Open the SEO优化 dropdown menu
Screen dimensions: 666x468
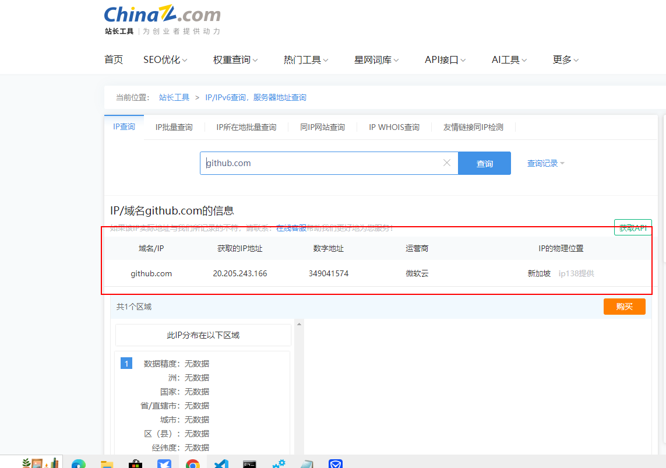click(x=165, y=59)
